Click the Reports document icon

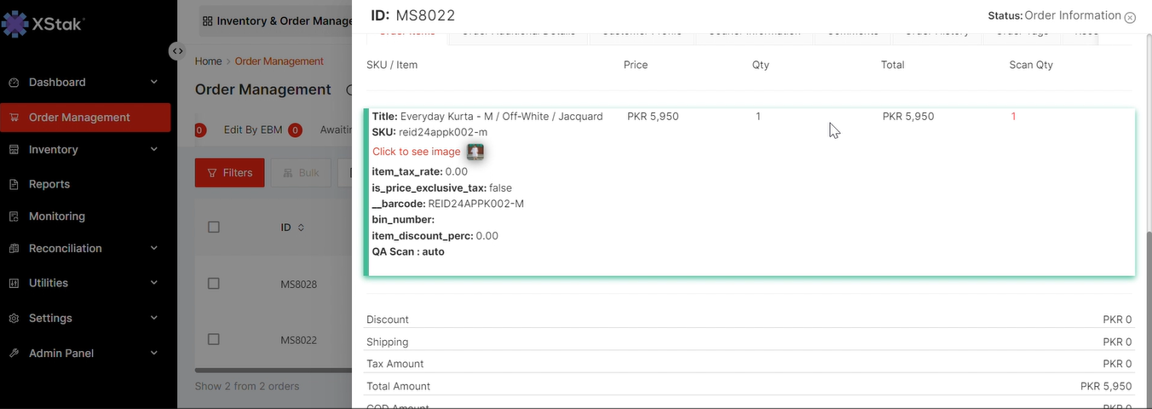[14, 184]
